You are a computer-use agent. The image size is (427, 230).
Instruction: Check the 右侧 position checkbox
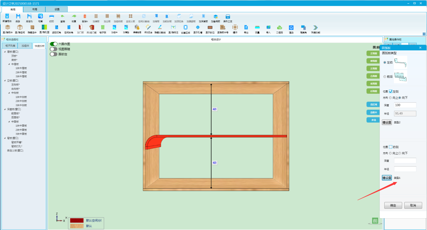coord(391,147)
